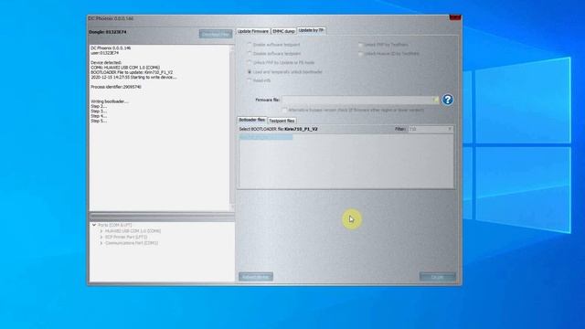
Task: Tick Unlock Huawei ID by TestPoint checkbox
Action: point(361,54)
